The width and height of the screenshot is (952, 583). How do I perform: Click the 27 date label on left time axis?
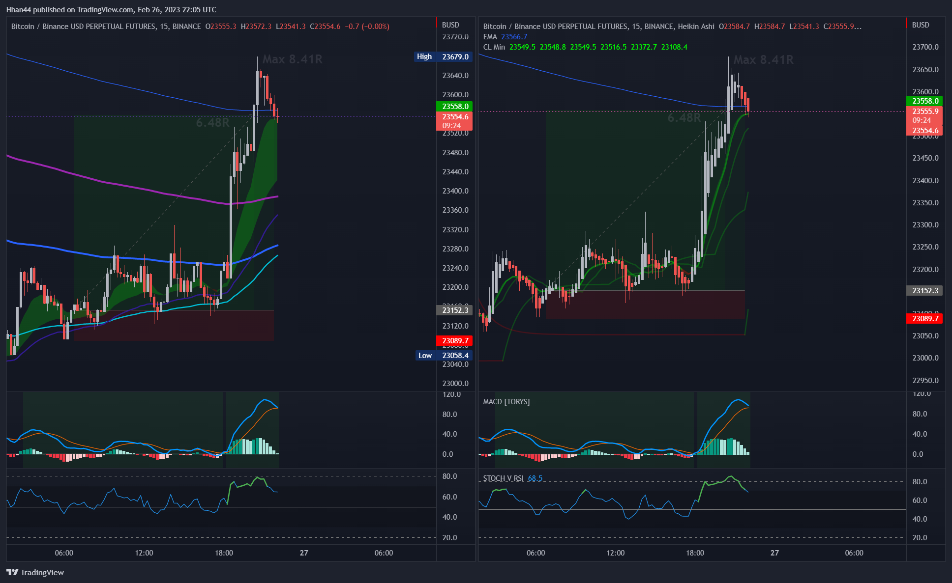click(x=304, y=553)
